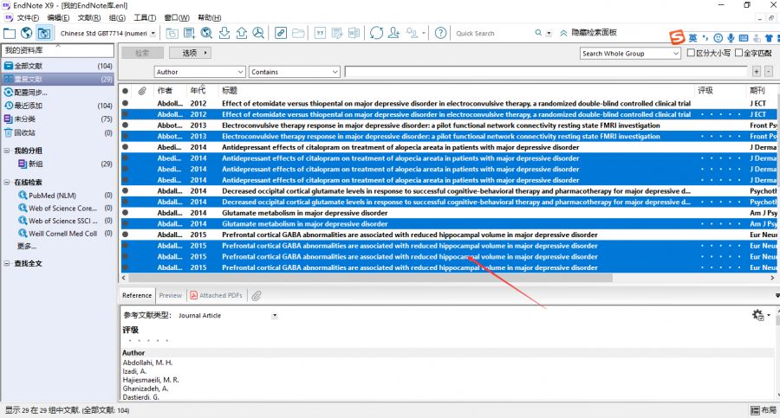Click the New Reference toolbar icon

click(190, 33)
